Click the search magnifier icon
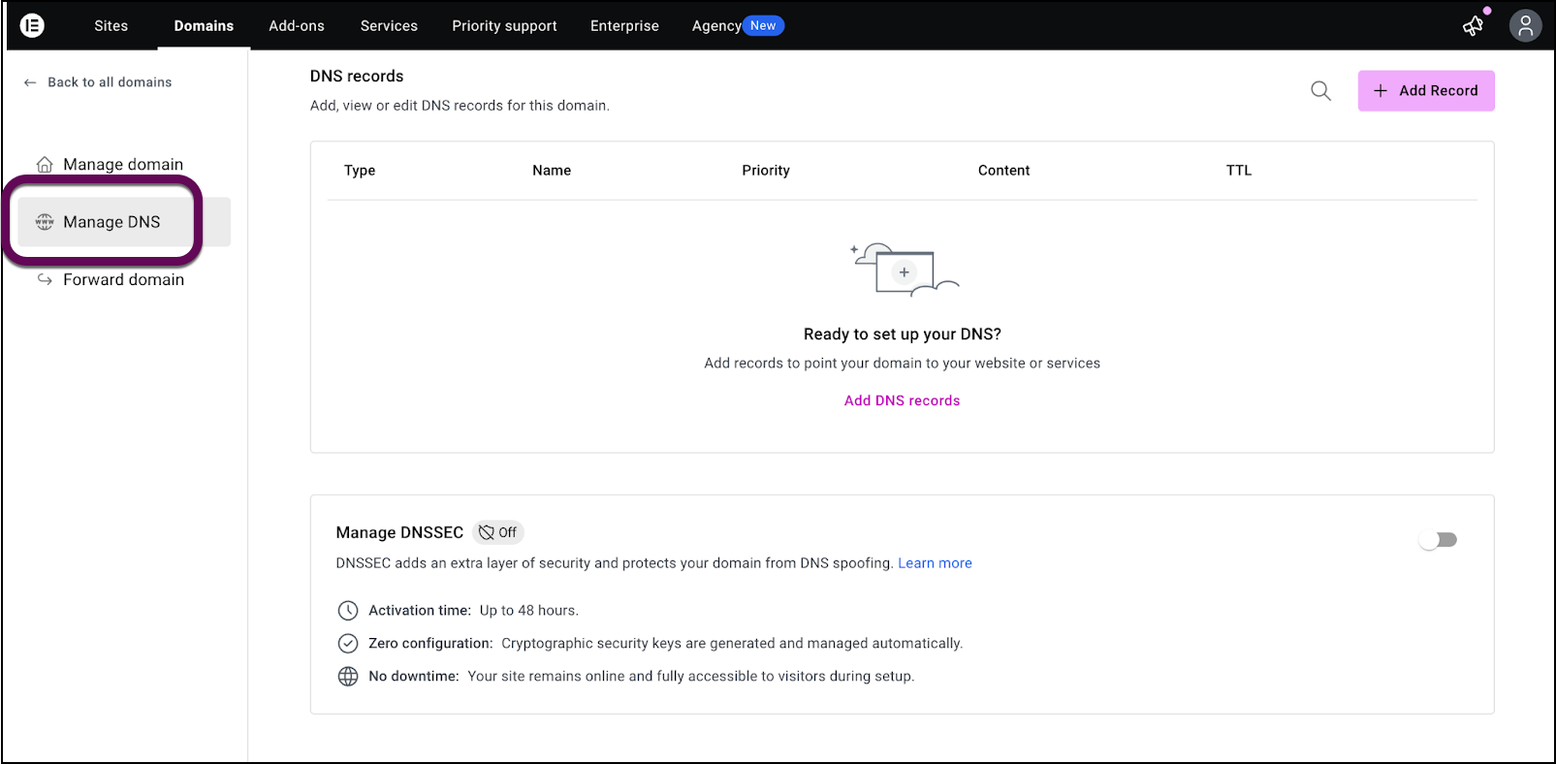Image resolution: width=1556 pixels, height=764 pixels. tap(1320, 91)
